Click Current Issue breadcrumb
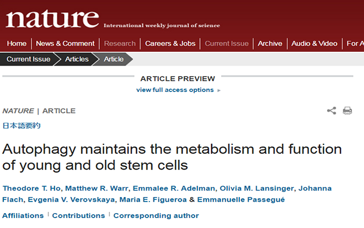364x228 pixels. (x=28, y=59)
